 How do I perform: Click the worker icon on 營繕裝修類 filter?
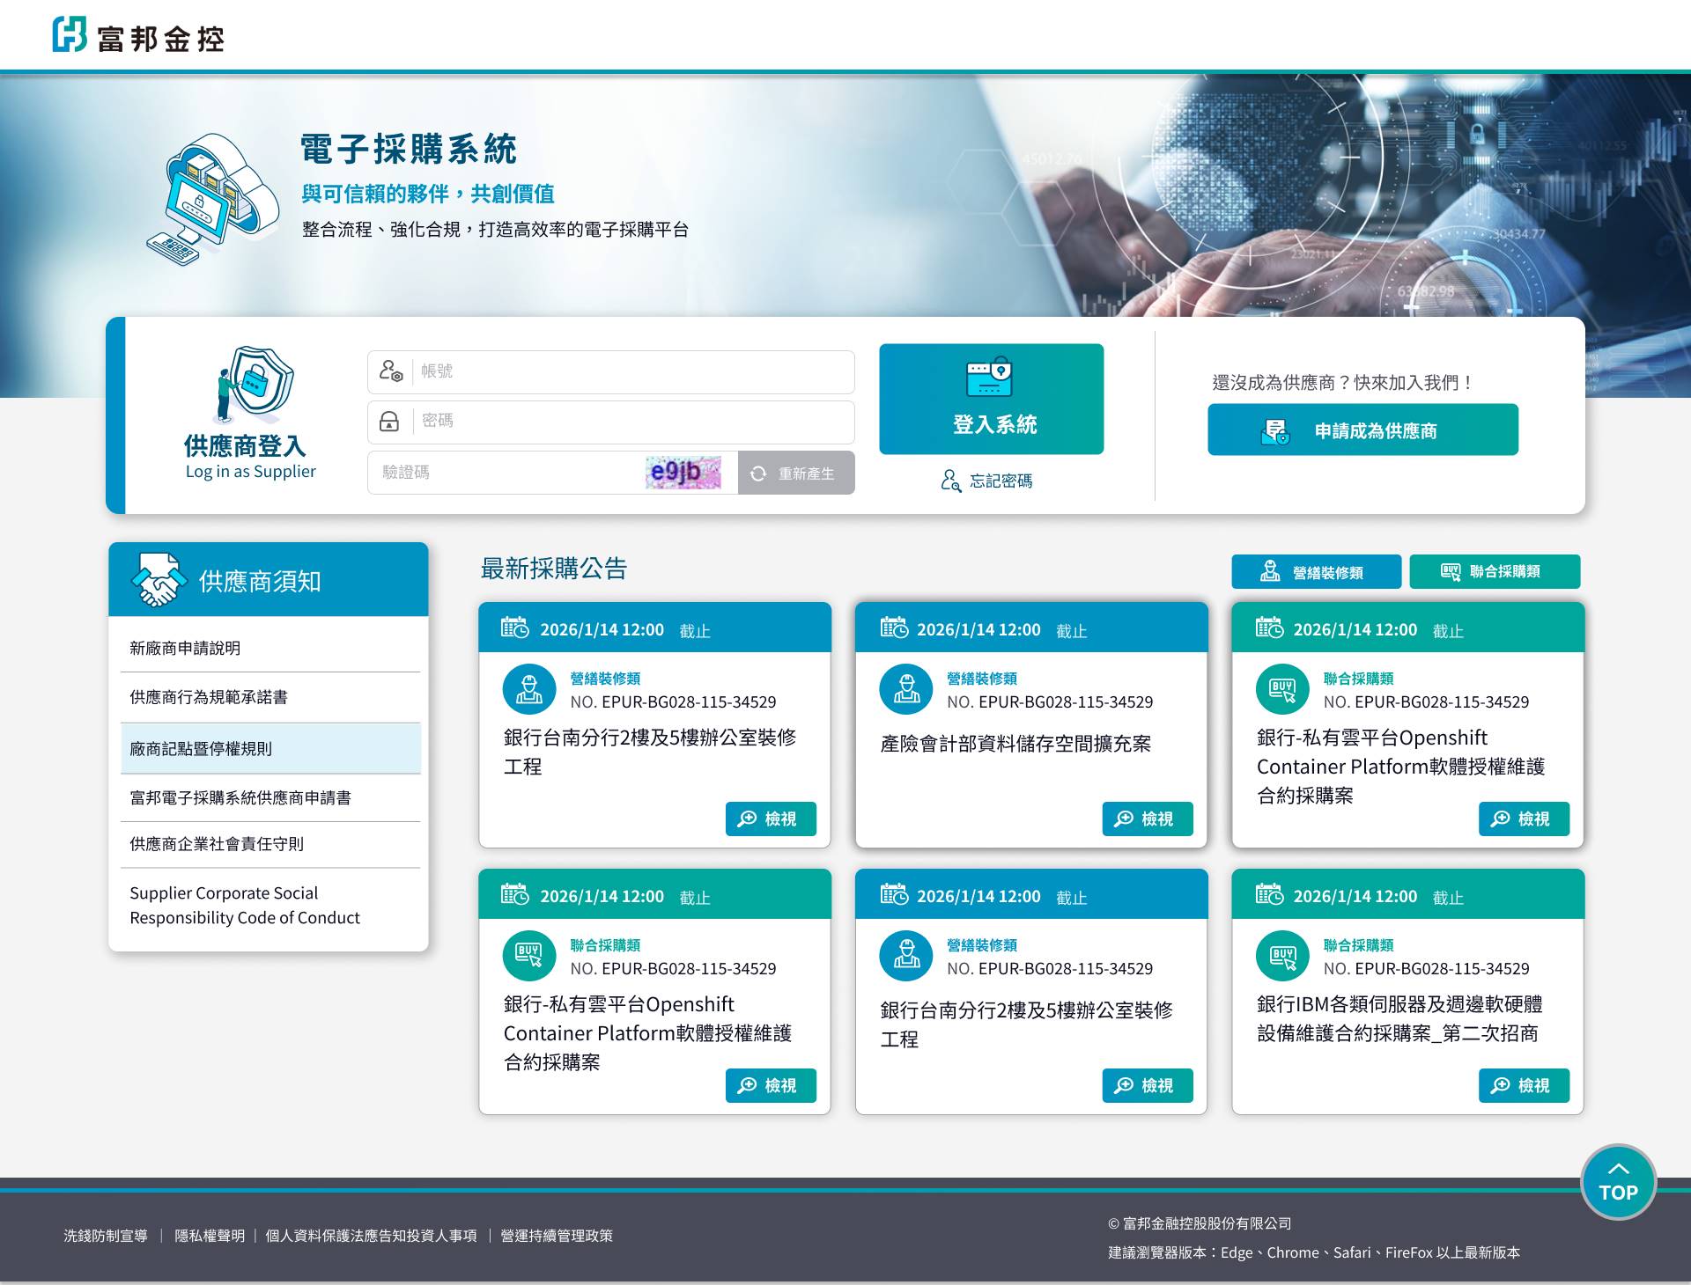1270,571
